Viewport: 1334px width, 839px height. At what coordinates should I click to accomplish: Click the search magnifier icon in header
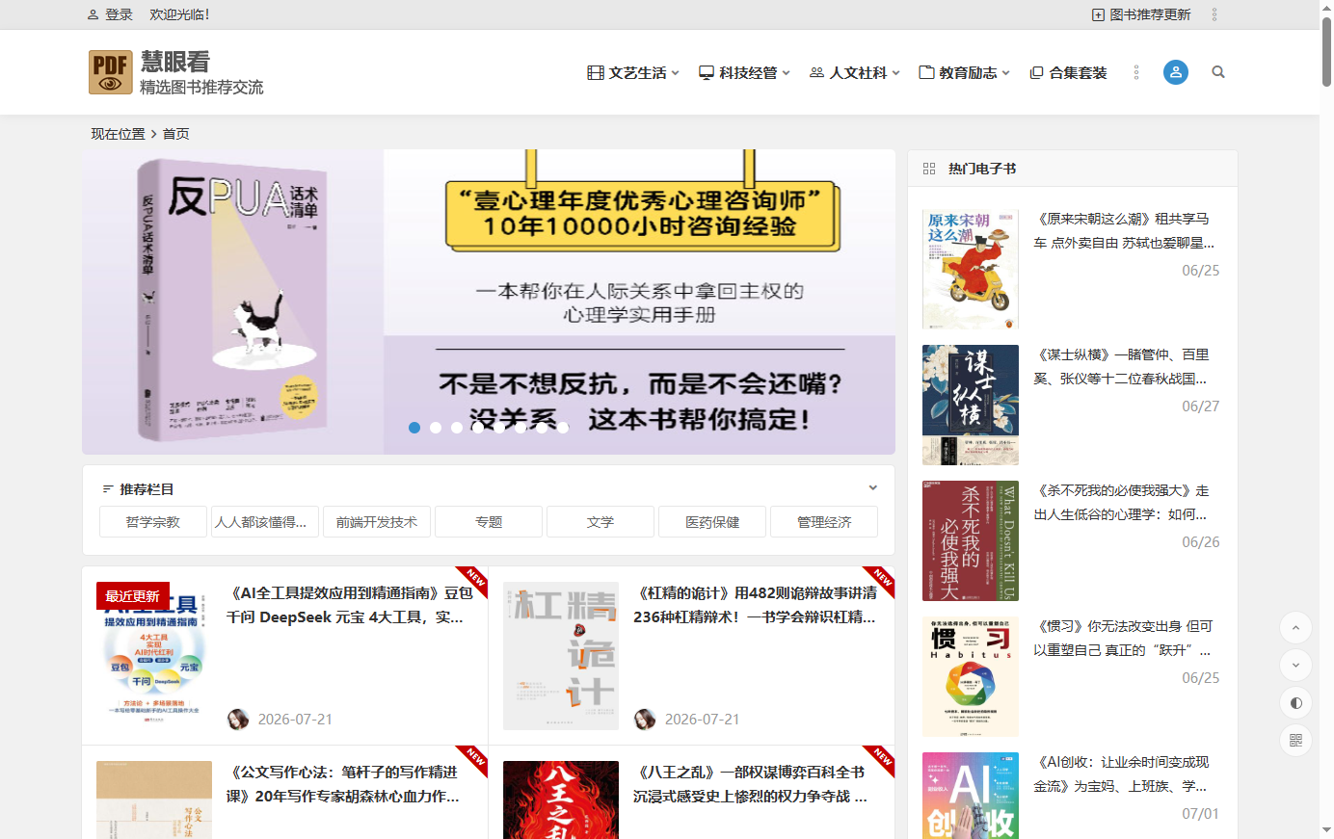click(1218, 72)
